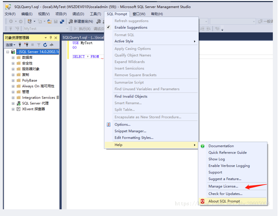
Task: Click the Disconnect icon in Object Explorer
Action: [26, 45]
